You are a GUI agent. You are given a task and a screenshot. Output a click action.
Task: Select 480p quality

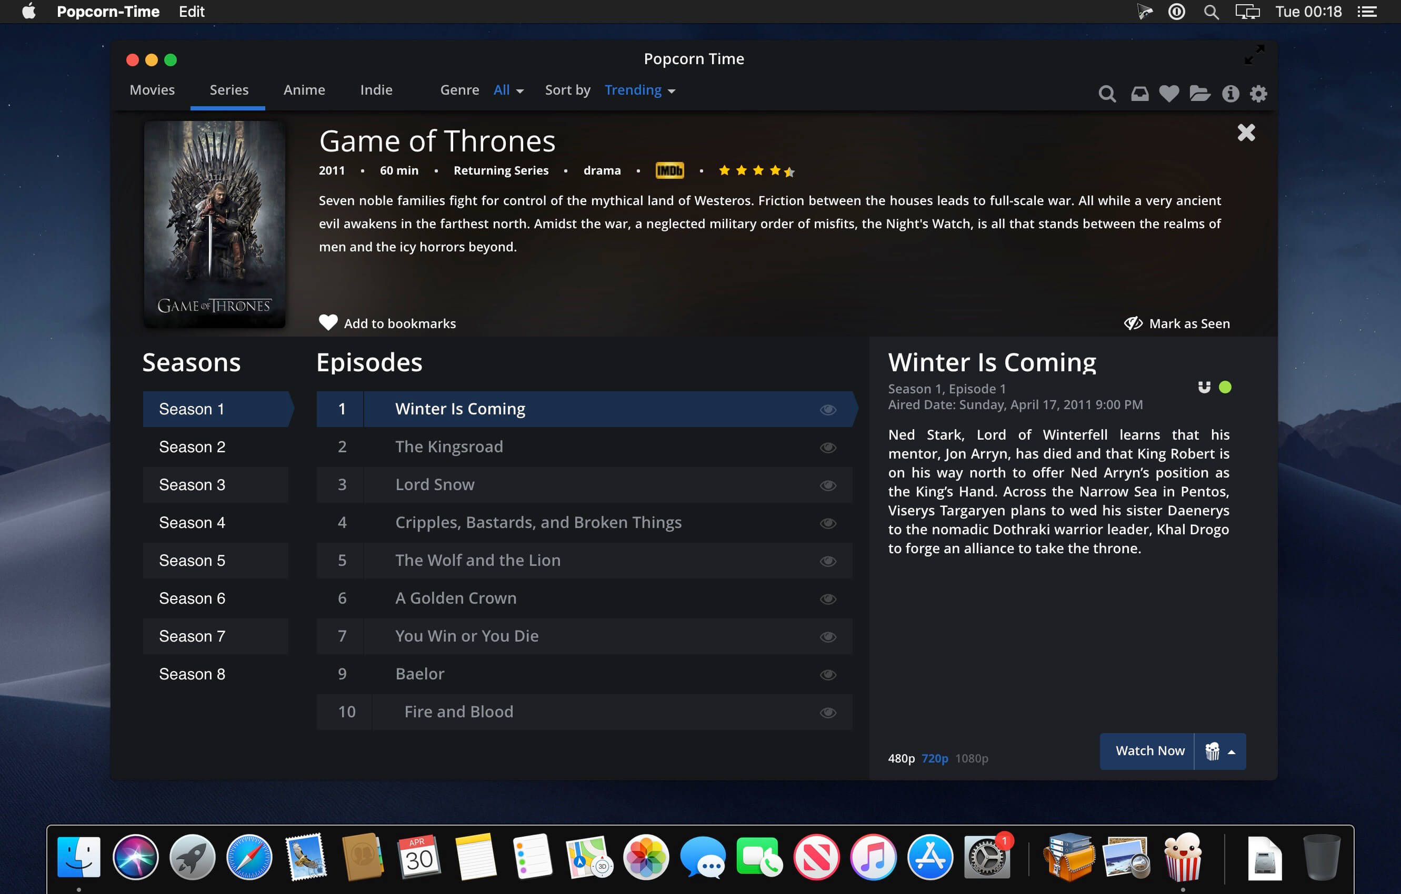[901, 758]
